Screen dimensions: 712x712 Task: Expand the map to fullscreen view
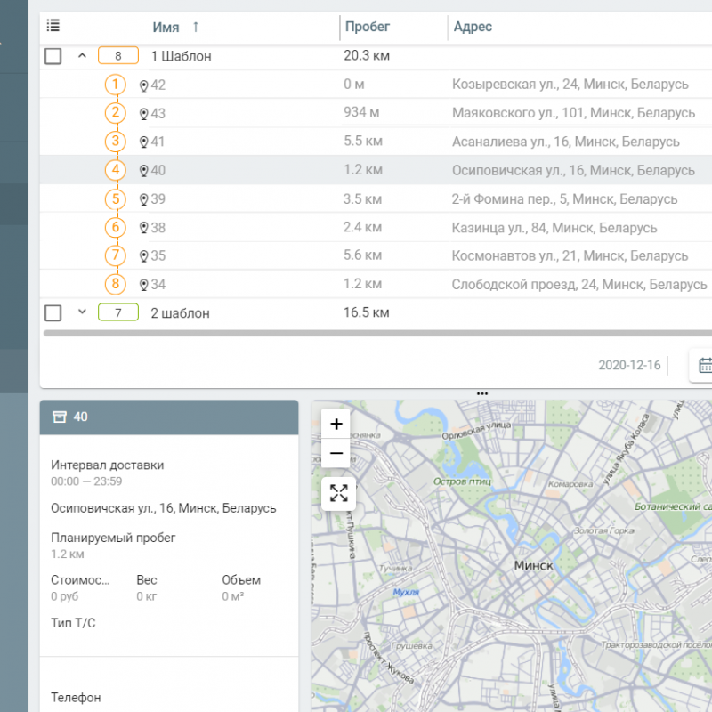coord(338,492)
